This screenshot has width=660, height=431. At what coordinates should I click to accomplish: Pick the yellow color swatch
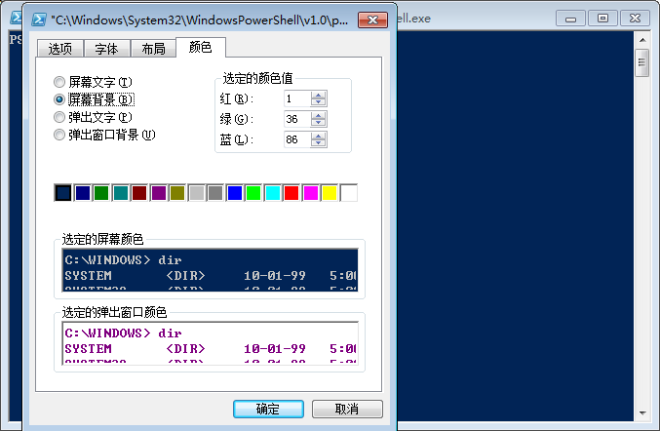[x=330, y=193]
